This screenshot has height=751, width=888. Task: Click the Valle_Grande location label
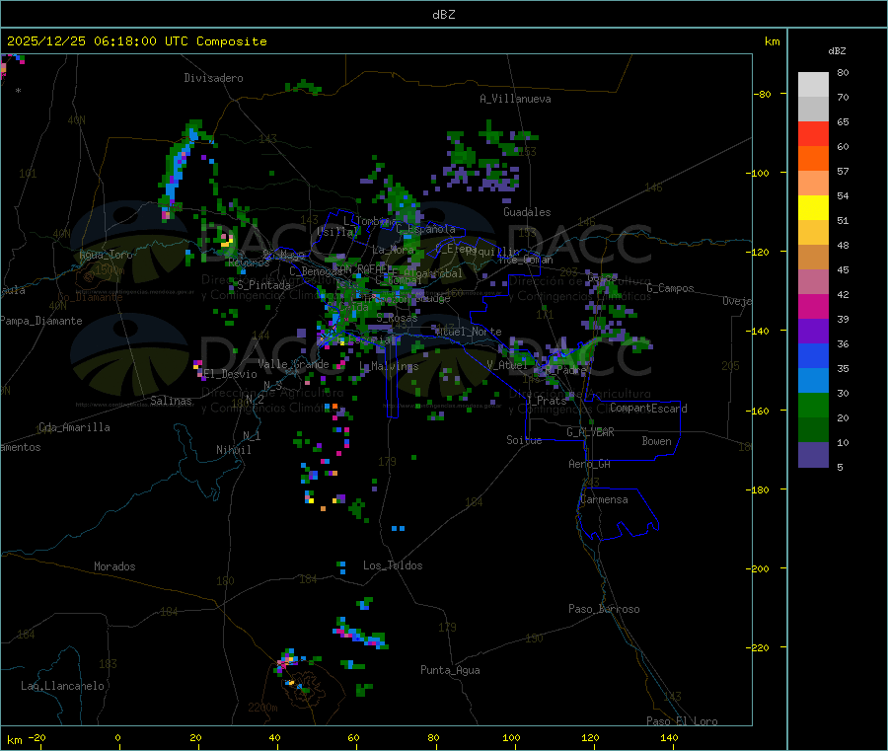click(x=293, y=364)
